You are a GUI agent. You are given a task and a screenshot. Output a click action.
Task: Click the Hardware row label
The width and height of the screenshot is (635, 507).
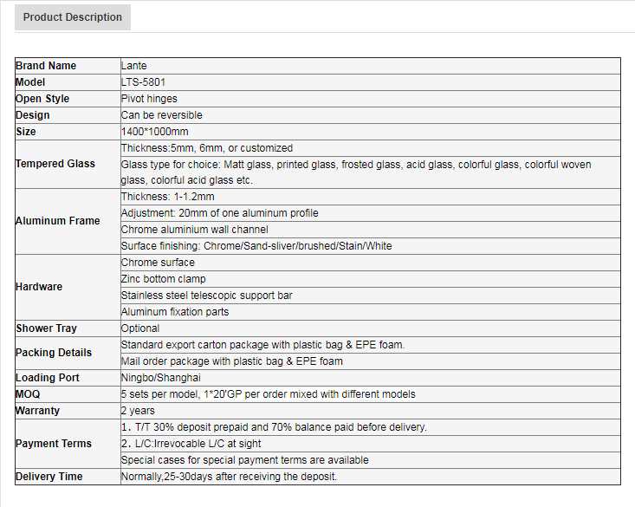click(x=38, y=287)
